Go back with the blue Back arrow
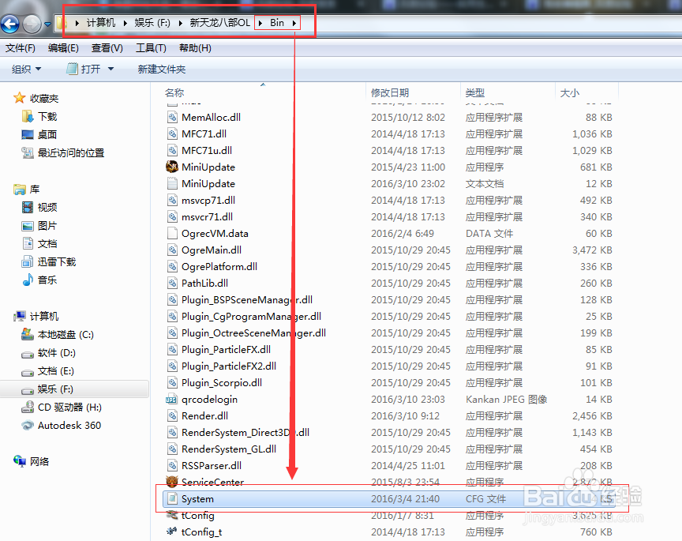Viewport: 682px width, 541px height. coord(10,24)
